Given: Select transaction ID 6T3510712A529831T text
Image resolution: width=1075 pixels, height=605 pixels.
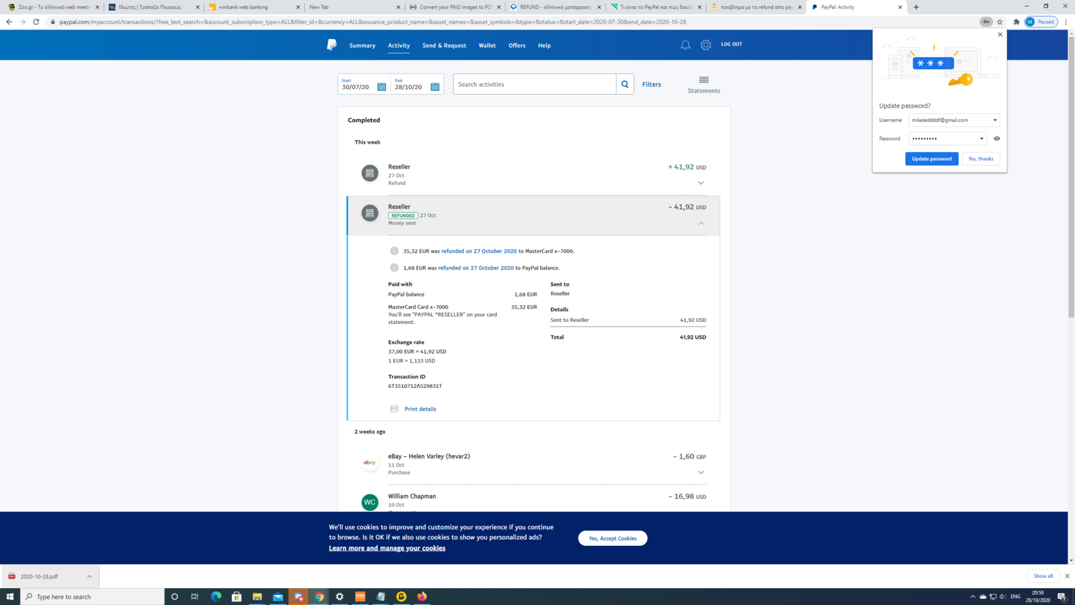Looking at the screenshot, I should pos(415,386).
